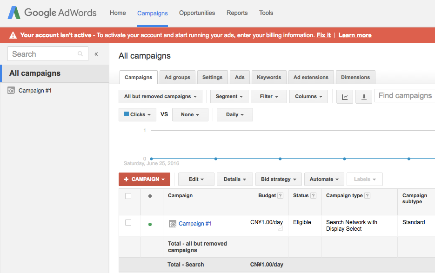Select All campaigns in sidebar

coord(54,73)
